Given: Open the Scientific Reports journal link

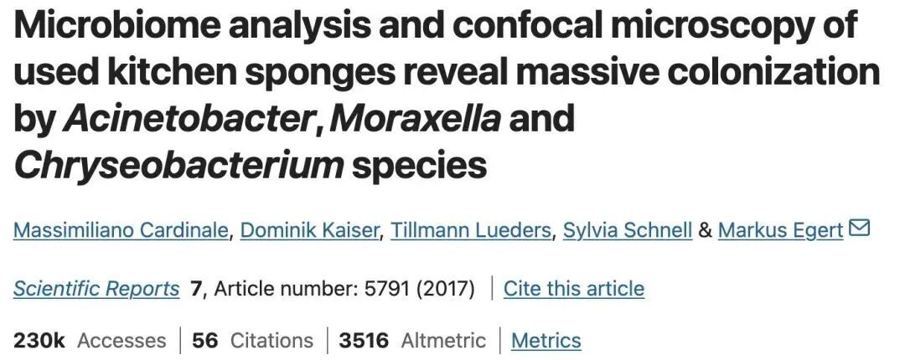Looking at the screenshot, I should 96,289.
